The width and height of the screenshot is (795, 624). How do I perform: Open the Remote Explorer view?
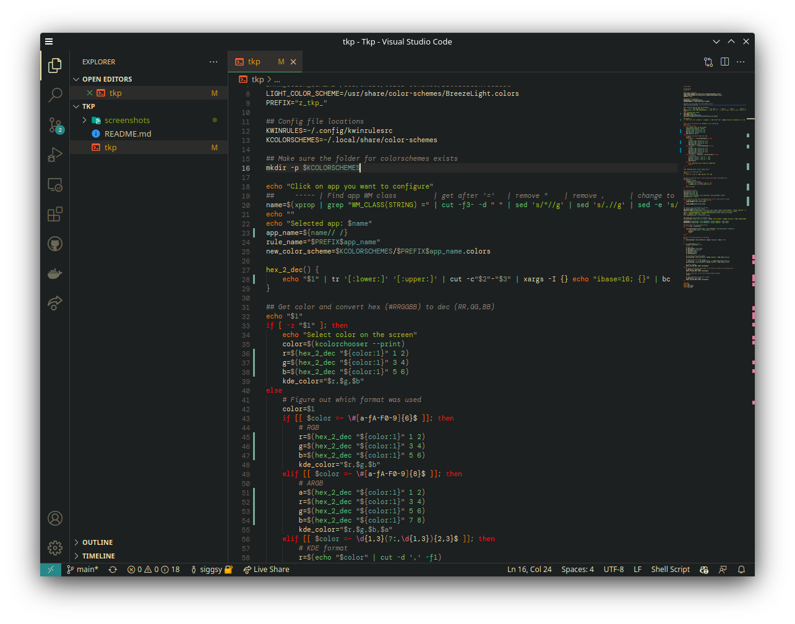point(55,184)
